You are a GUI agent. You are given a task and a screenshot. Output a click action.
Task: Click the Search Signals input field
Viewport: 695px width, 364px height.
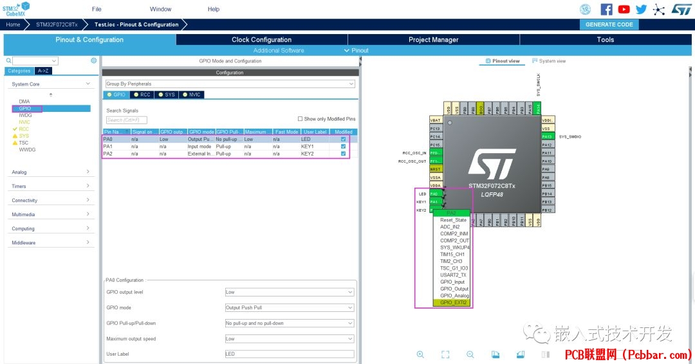click(x=126, y=120)
